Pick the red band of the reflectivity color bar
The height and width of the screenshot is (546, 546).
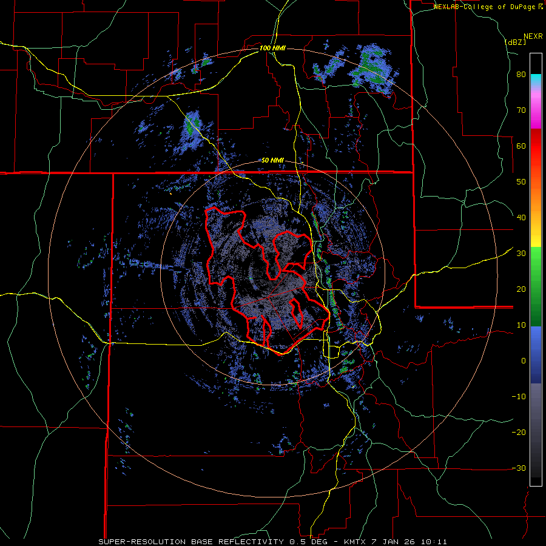click(536, 146)
